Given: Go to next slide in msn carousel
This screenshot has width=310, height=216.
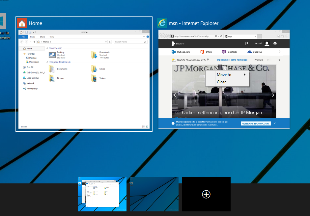Looking at the screenshot, I should click(x=273, y=95).
